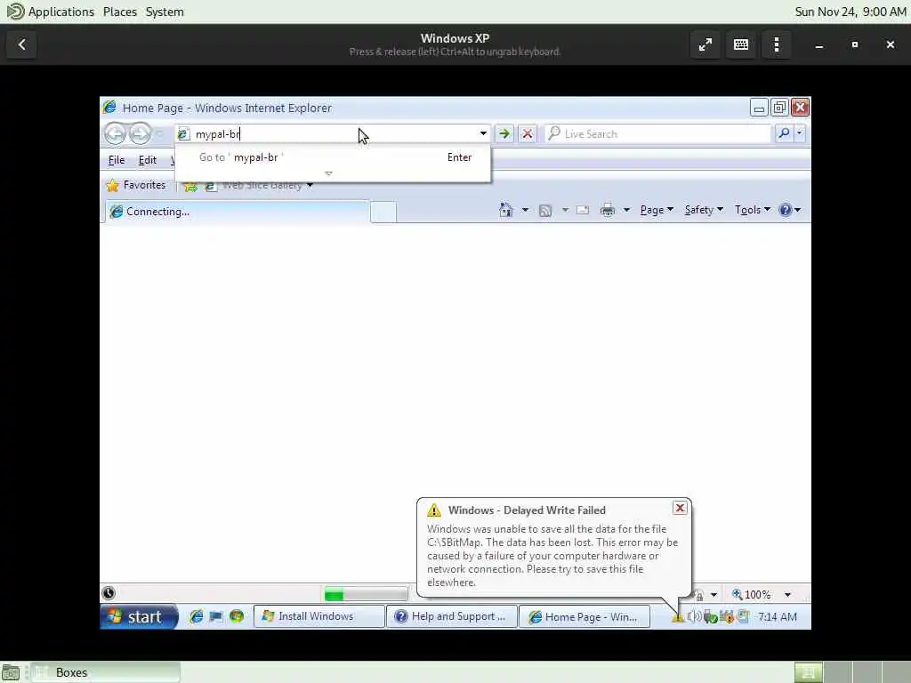Open the Safety menu
Image resolution: width=911 pixels, height=683 pixels.
coord(704,210)
